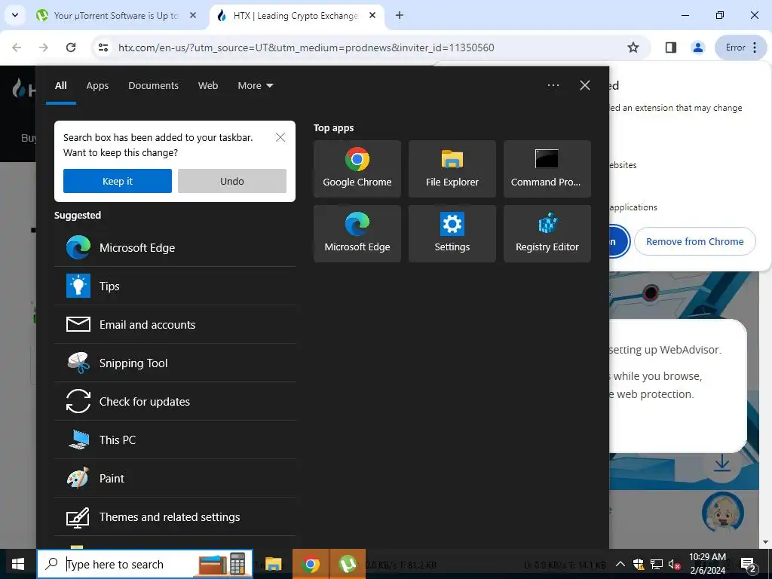Expand the More dropdown in search
The image size is (772, 579).
pos(255,86)
